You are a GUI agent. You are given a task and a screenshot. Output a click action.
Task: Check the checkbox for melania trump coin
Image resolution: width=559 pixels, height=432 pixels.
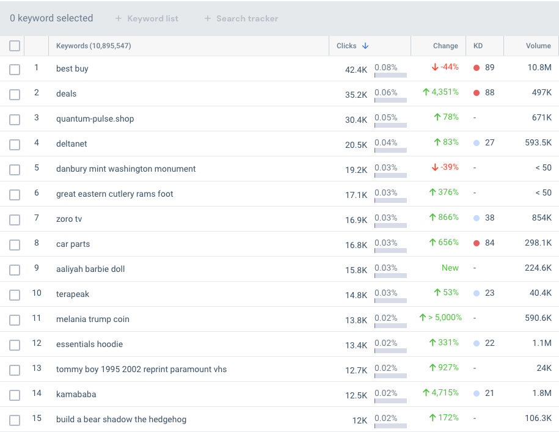point(15,319)
